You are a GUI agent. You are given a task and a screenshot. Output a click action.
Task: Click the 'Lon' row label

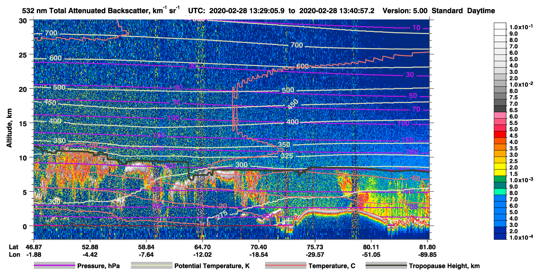(14, 254)
